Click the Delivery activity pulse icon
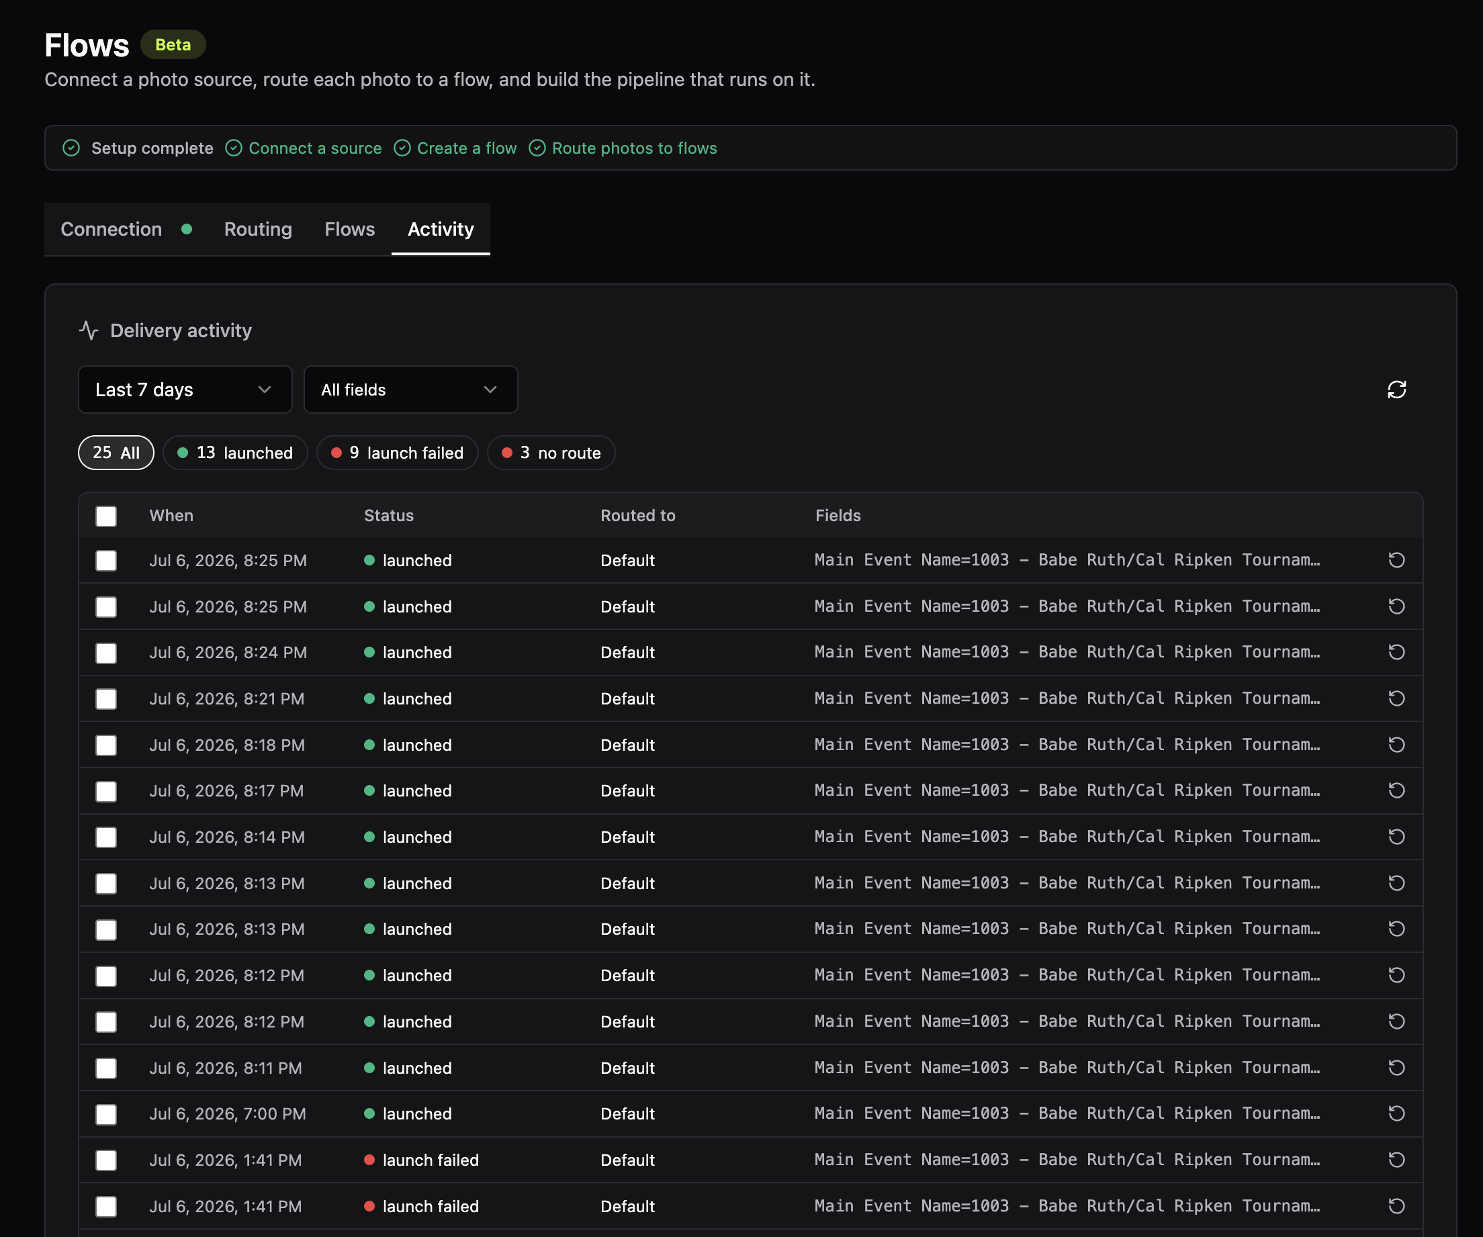This screenshot has width=1483, height=1237. pos(88,330)
